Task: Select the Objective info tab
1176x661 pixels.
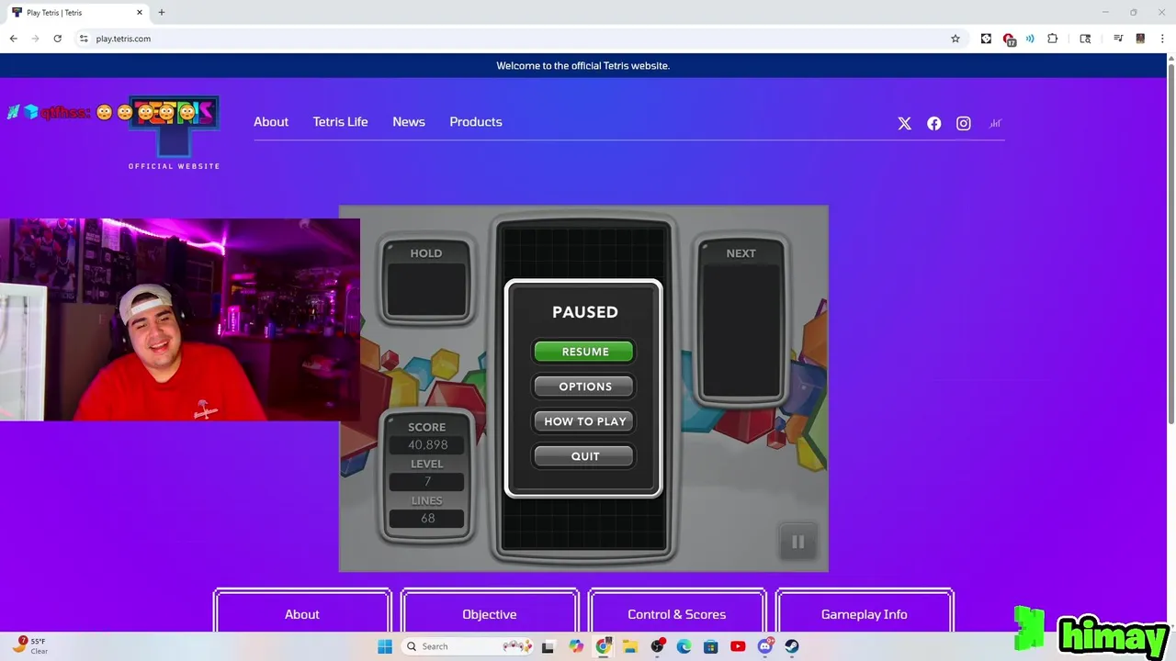Action: click(x=490, y=613)
